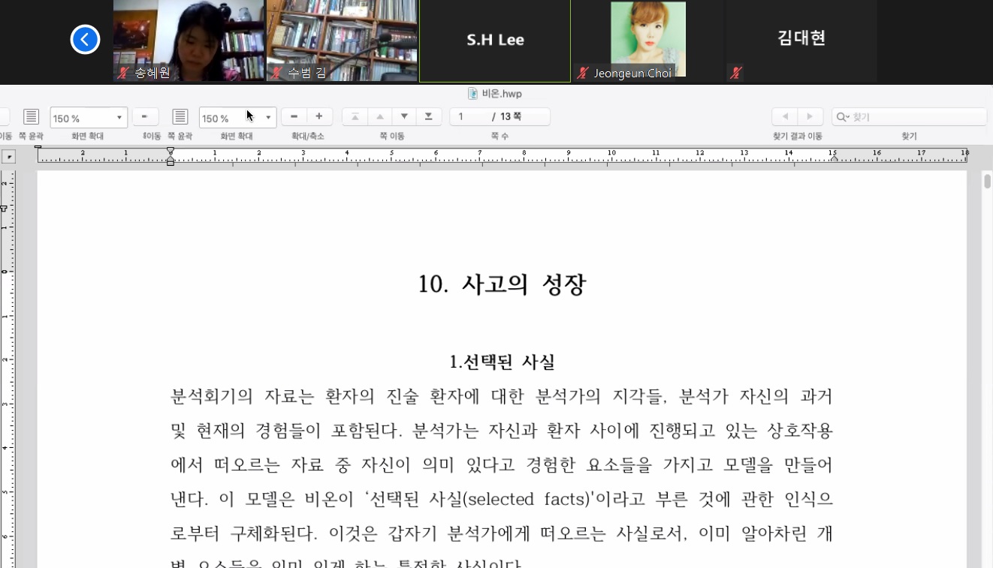Click the 비온.hwp document title
The width and height of the screenshot is (993, 568).
496,94
